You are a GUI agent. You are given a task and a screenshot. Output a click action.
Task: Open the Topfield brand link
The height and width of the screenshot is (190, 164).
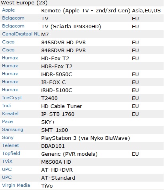coord(11,154)
